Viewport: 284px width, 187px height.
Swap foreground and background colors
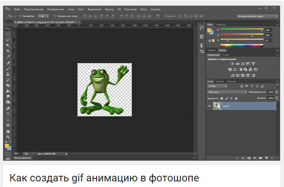(x=10, y=142)
